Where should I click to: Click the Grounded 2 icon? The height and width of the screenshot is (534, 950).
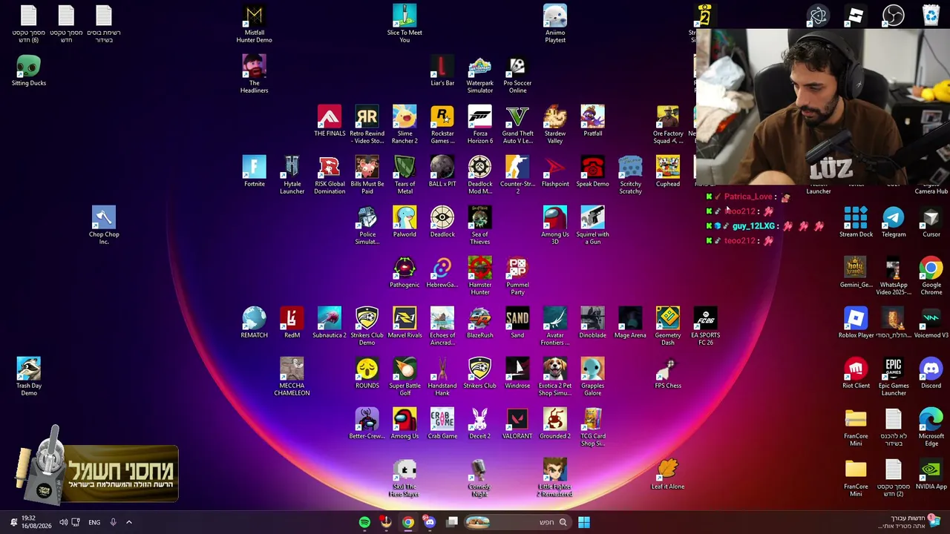click(555, 423)
